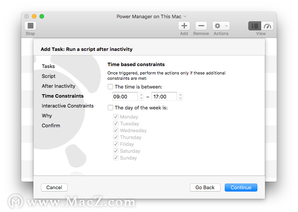Click the yellow minimize window button
298x212 pixels.
pyautogui.click(x=34, y=16)
